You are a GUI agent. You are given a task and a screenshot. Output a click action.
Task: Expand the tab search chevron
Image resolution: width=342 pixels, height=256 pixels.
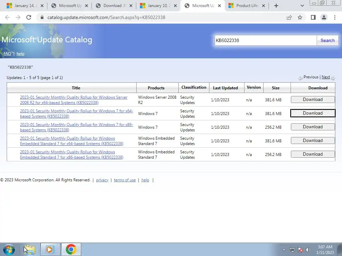302,6
